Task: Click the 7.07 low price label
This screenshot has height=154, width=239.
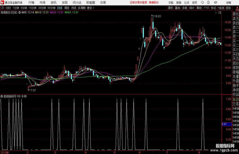Action: click(33, 90)
